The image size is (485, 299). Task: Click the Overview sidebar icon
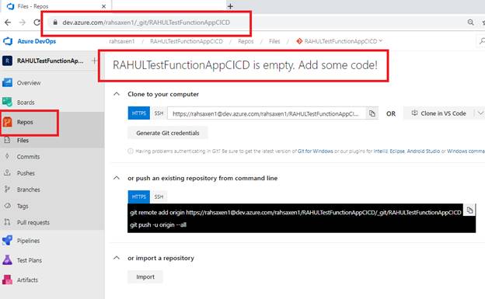click(x=8, y=82)
